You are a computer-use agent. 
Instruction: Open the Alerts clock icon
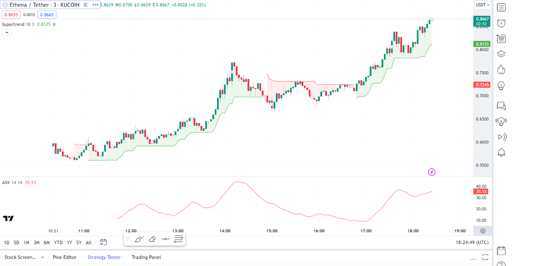(x=501, y=23)
